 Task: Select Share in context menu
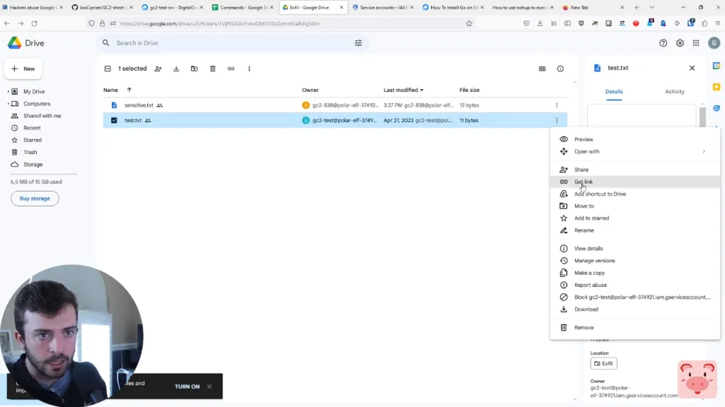click(x=635, y=170)
